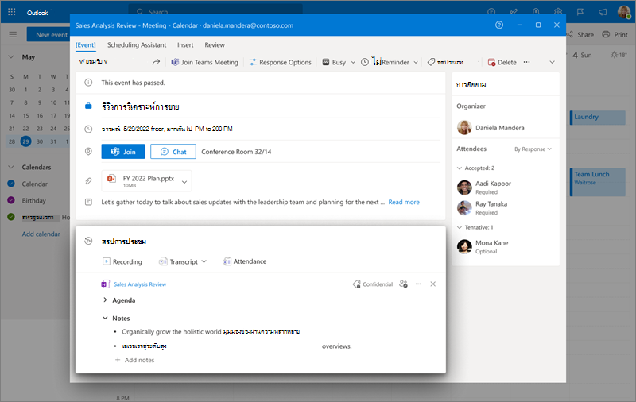636x402 pixels.
Task: Toggle the Calendar checkbox
Action: [11, 184]
